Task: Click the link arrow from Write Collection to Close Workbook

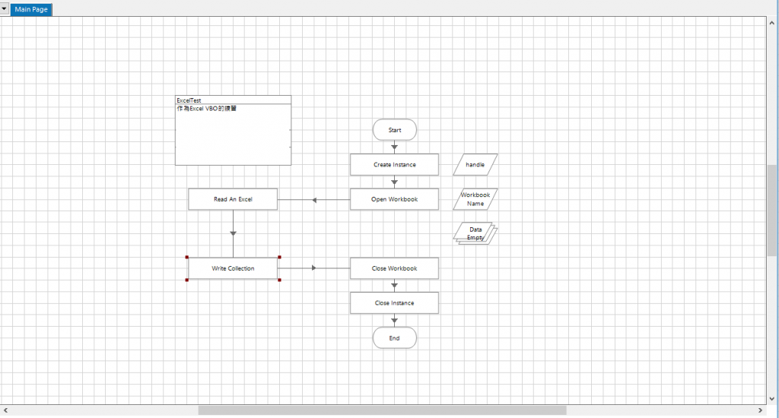Action: 314,268
